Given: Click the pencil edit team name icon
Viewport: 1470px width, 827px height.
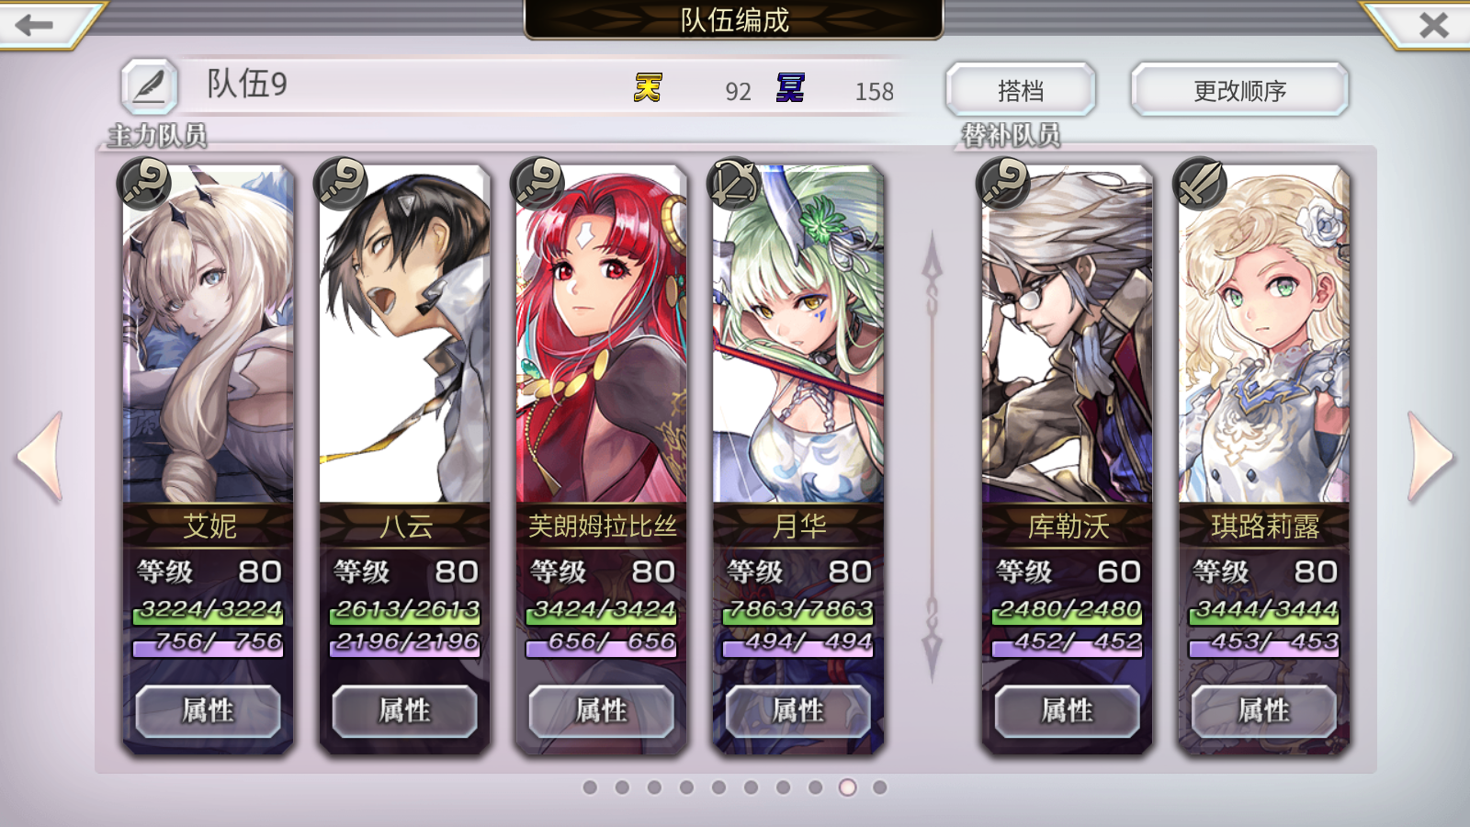Looking at the screenshot, I should pos(150,86).
